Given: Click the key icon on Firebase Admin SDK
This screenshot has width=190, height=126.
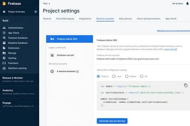Looking at the screenshot, I should (x=52, y=39).
